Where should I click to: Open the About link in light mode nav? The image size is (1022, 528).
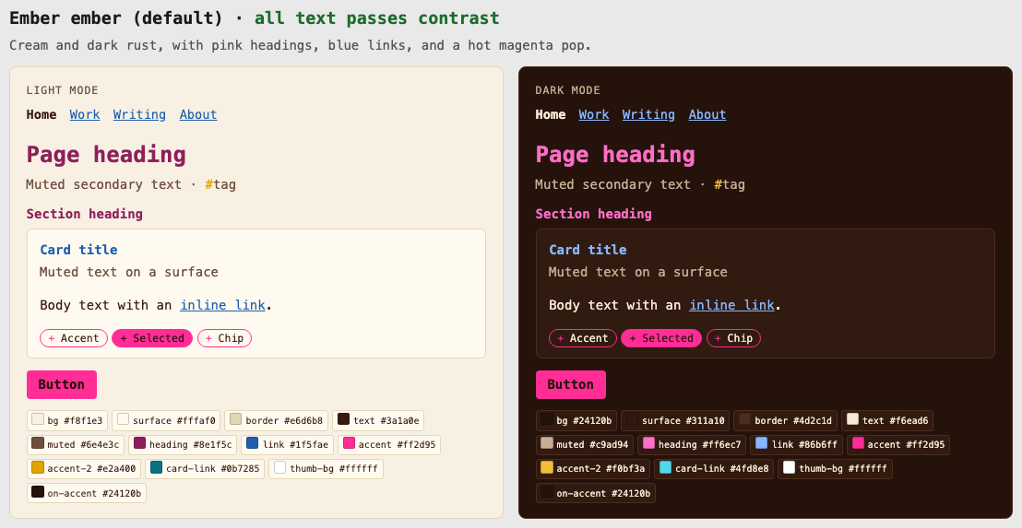198,114
